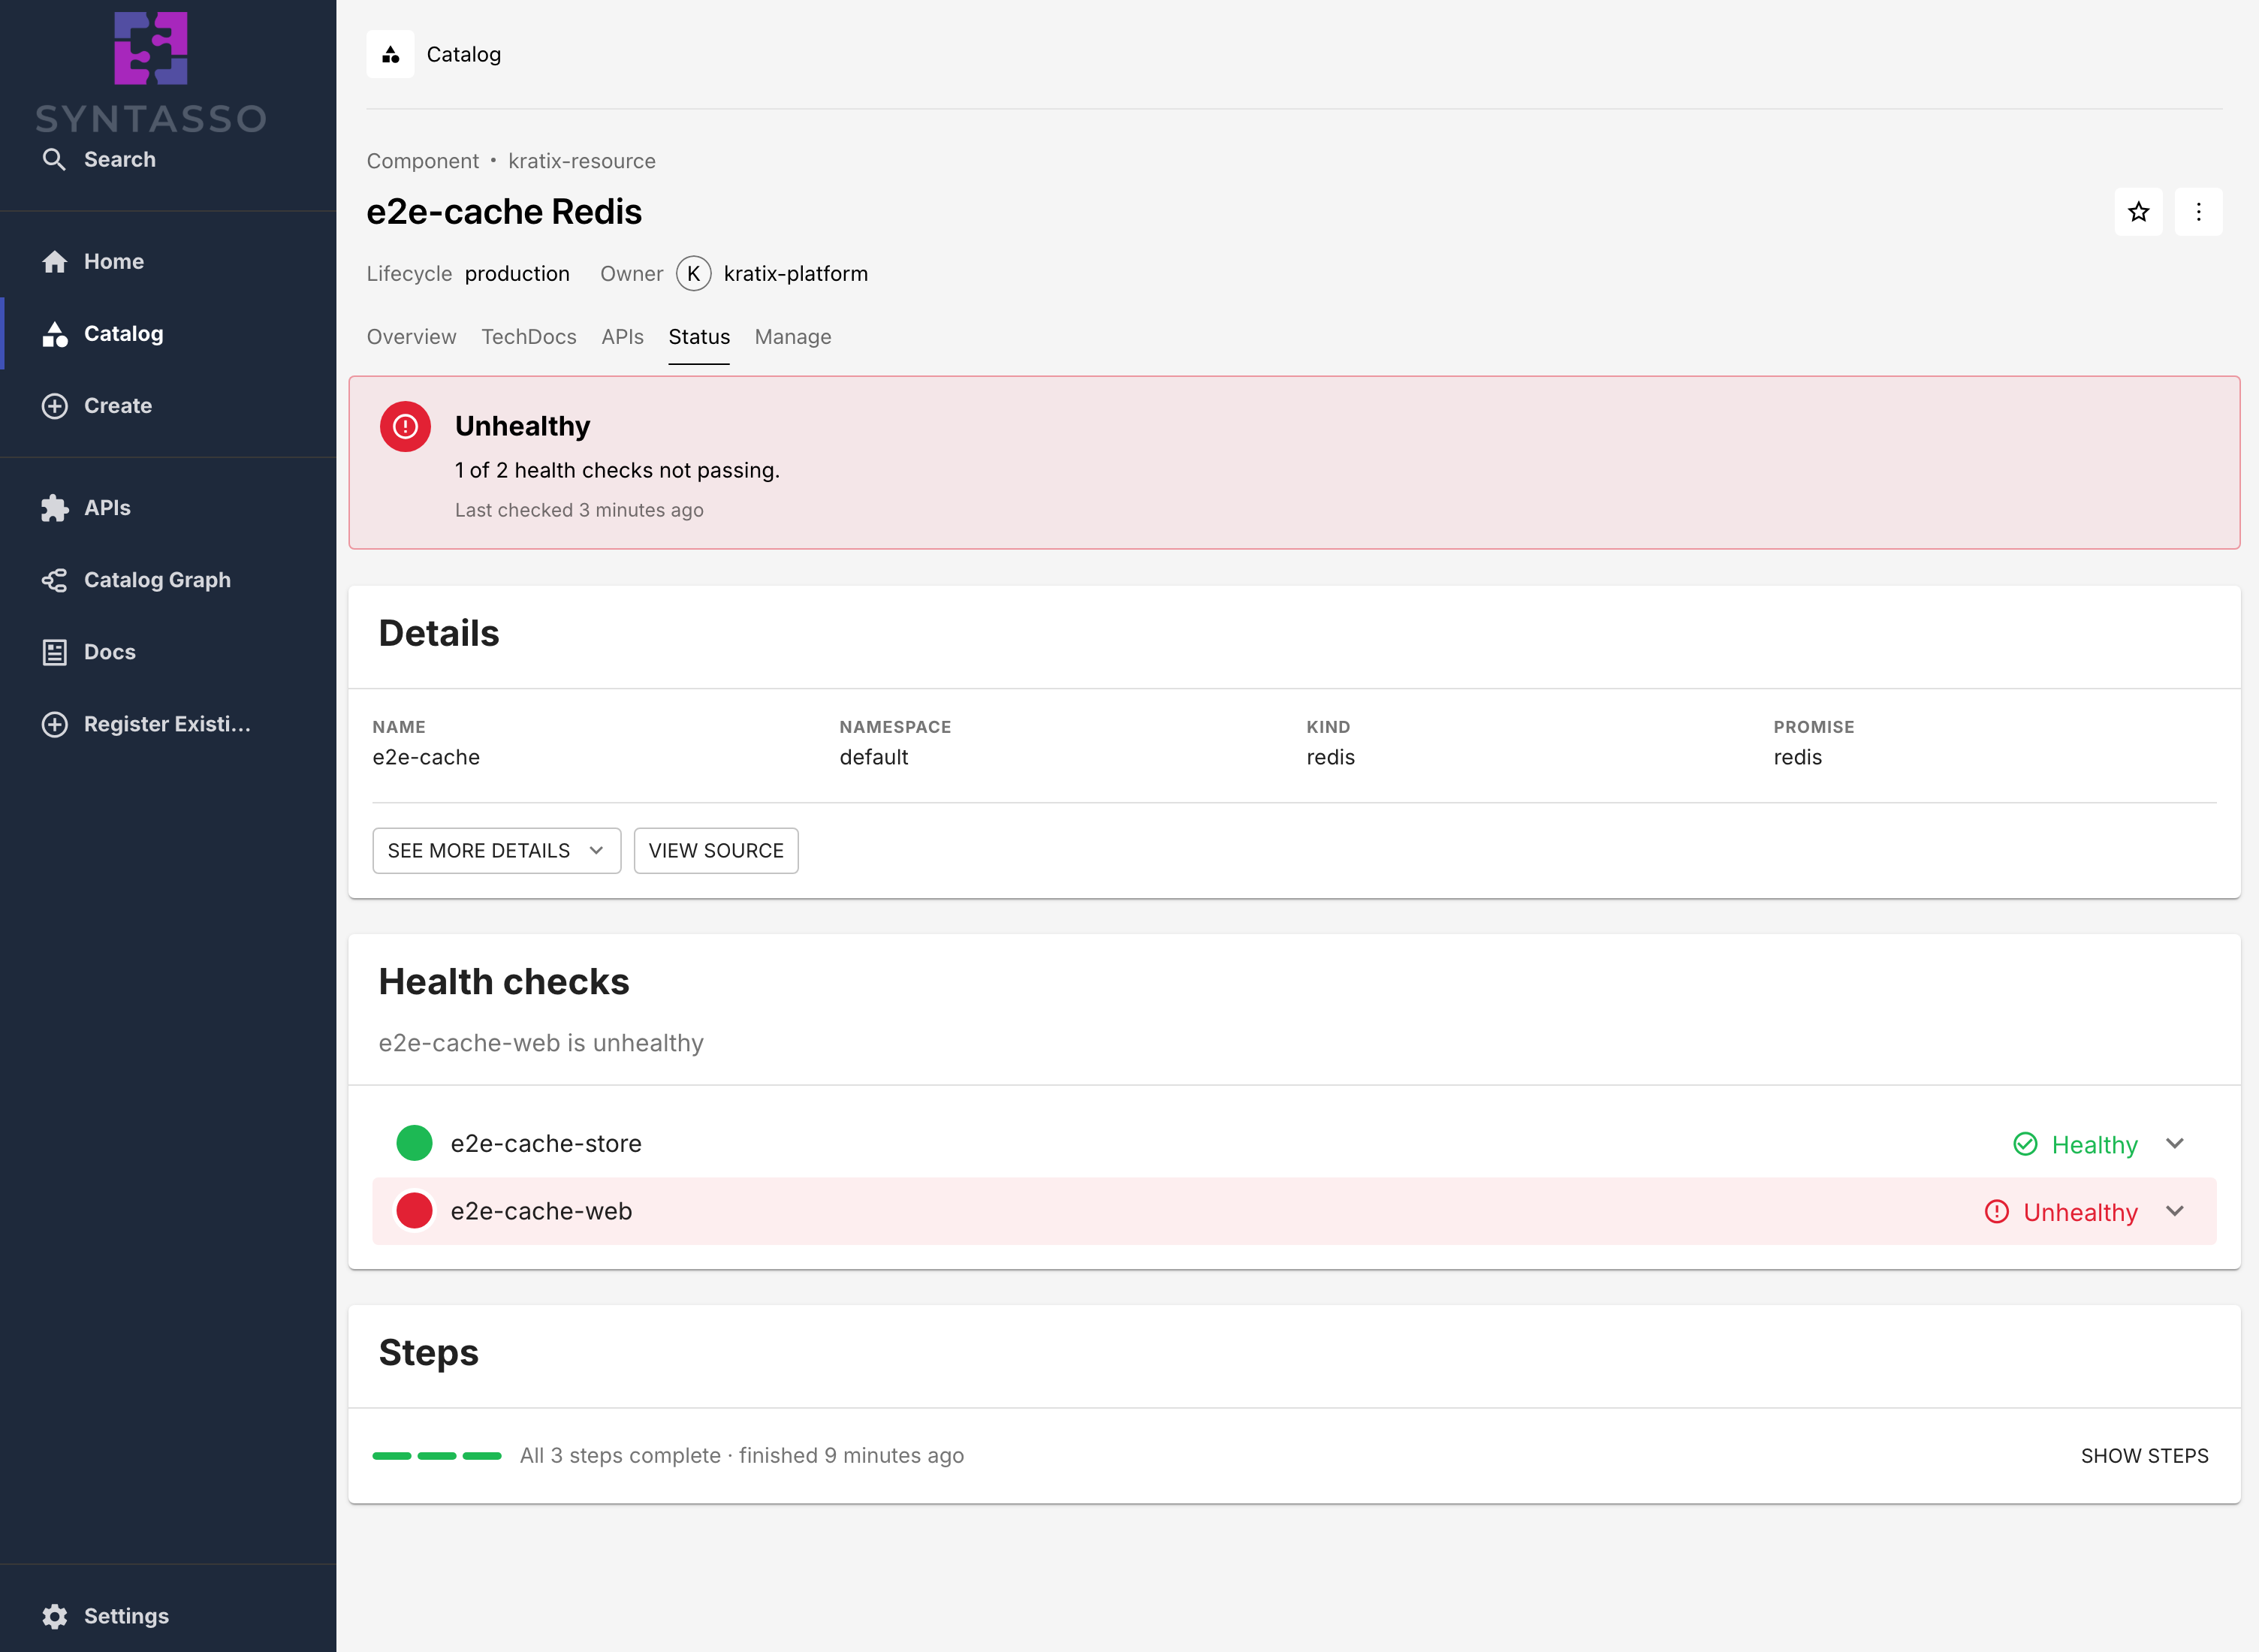Click the red warning icon beside Unhealthy

[x=1996, y=1212]
